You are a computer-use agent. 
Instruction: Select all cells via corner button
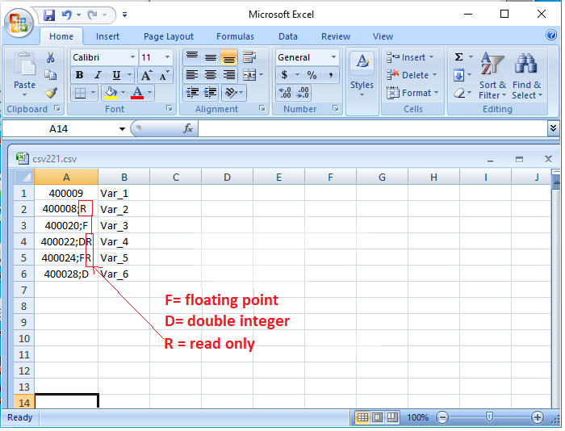coord(23,177)
